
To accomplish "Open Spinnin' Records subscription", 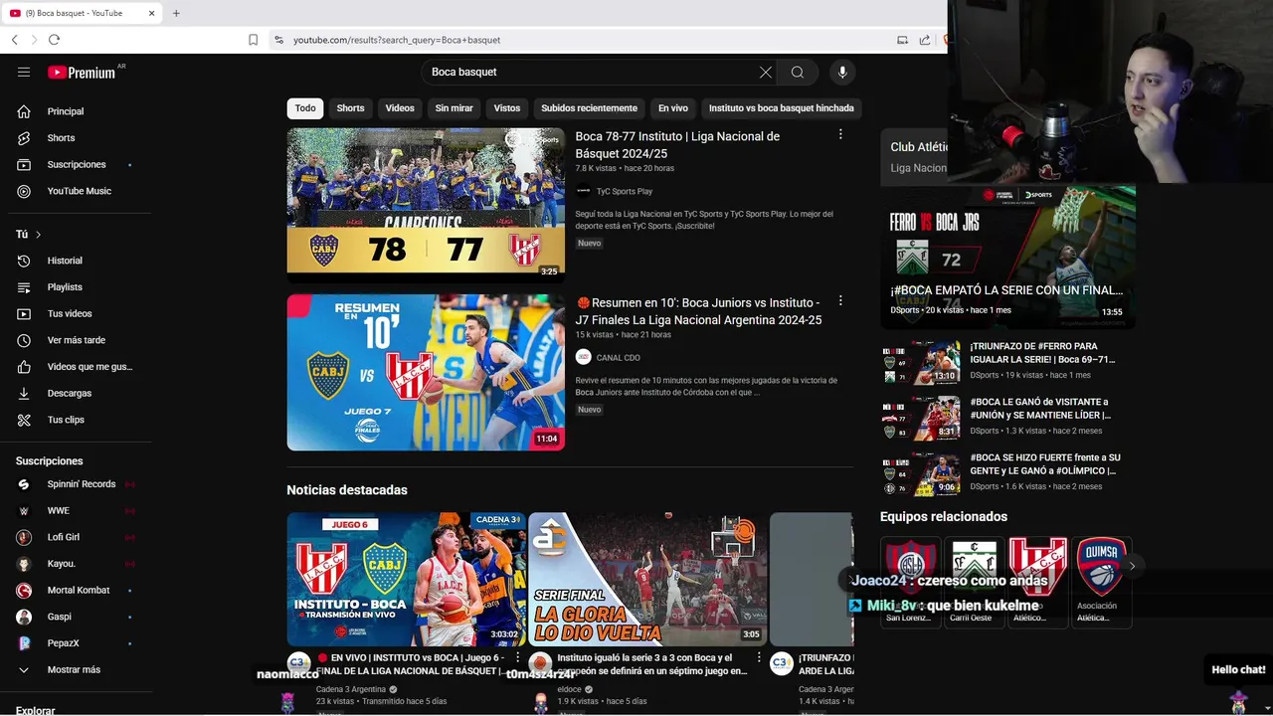I will tap(80, 484).
